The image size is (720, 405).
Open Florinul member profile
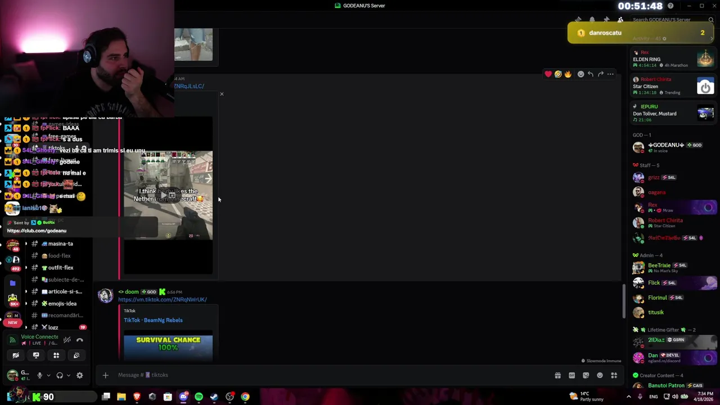673,298
